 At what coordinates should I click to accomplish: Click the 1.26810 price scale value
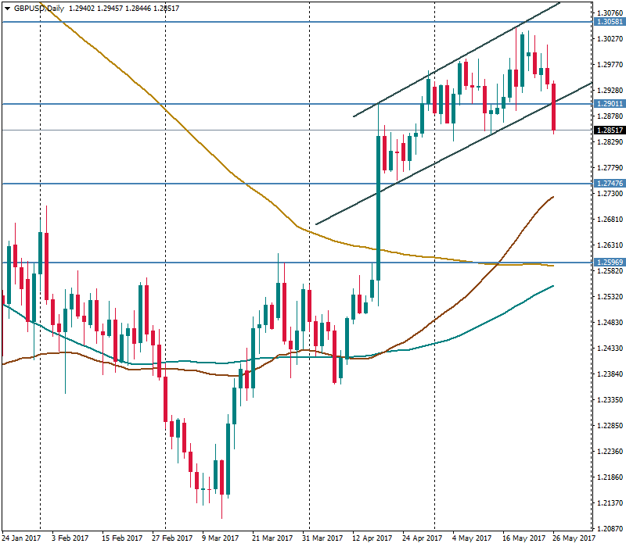click(x=609, y=220)
